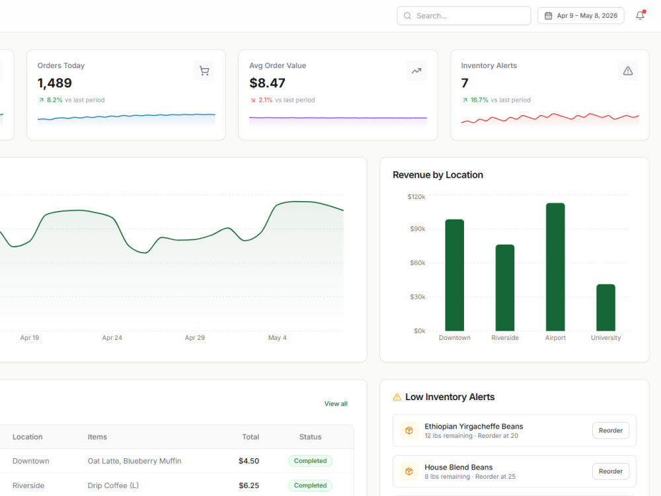661x496 pixels.
Task: Reorder House Blend Beans
Action: pyautogui.click(x=611, y=472)
